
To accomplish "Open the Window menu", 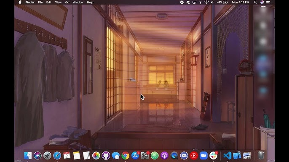I will coord(78,2).
